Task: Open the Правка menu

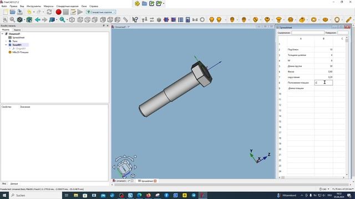Action: (13, 6)
